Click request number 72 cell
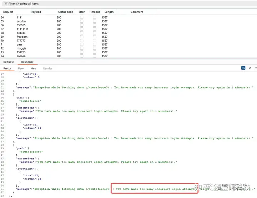Image resolution: width=257 pixels, height=198 pixels. pos(2,48)
